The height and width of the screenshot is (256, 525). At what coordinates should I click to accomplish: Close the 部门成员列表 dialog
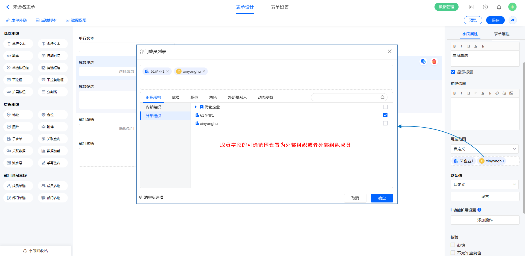click(x=390, y=51)
